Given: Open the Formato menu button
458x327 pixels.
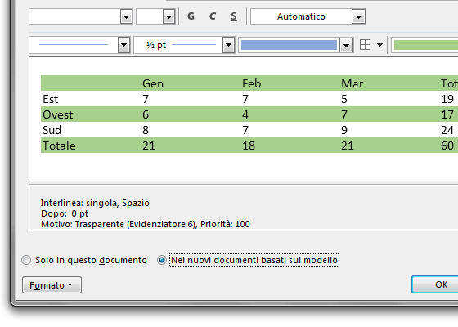Looking at the screenshot, I should [x=52, y=285].
